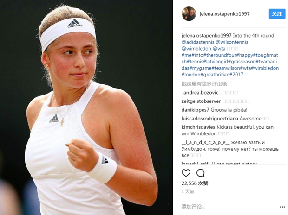The image size is (288, 215).
Task: Open commenter zeitgeistobserver profile
Action: click(x=201, y=101)
